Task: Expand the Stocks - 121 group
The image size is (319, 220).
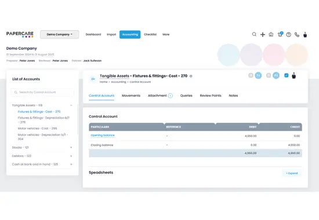Action: click(71, 148)
